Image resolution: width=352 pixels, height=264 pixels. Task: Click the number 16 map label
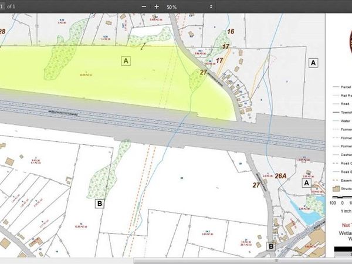click(x=231, y=32)
